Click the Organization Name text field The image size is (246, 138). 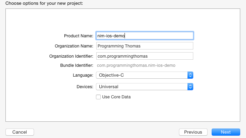[x=145, y=46]
